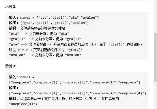
Task: Click the line "文件系统将会这样创建文件名"
Action: 38,28
